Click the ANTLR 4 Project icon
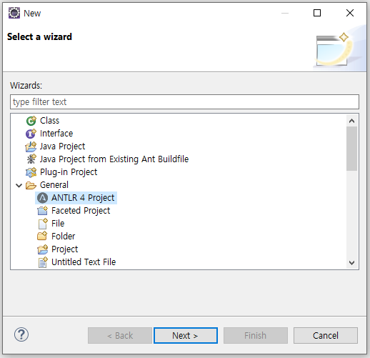 click(43, 198)
